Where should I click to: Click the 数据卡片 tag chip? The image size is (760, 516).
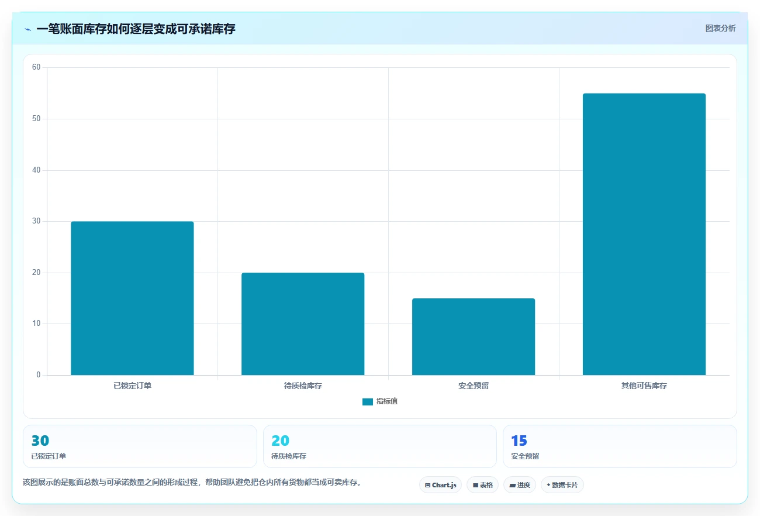[x=562, y=485]
